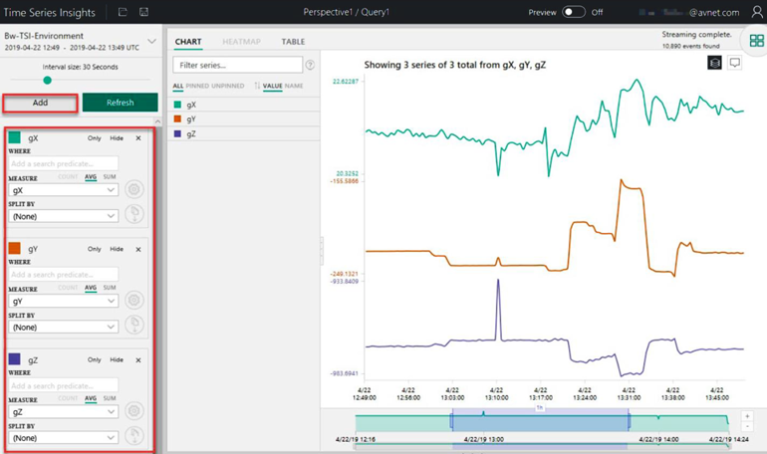This screenshot has width=767, height=454.
Task: Click the open query folder icon
Action: coord(123,12)
